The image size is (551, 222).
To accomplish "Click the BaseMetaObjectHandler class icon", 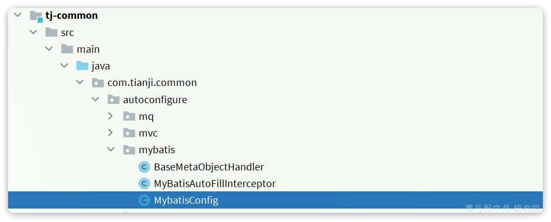I will click(145, 167).
